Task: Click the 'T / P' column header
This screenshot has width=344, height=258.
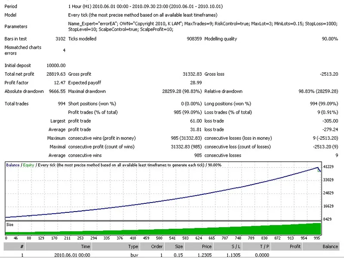Action: (256, 246)
